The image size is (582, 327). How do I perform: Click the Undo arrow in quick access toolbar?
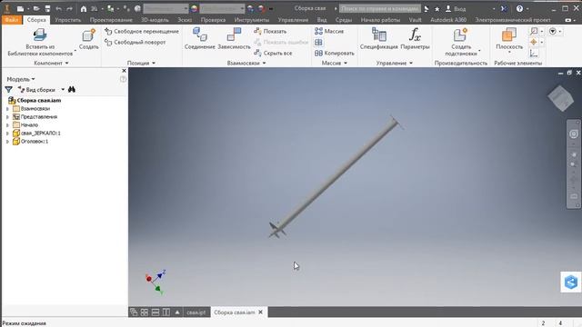click(58, 8)
